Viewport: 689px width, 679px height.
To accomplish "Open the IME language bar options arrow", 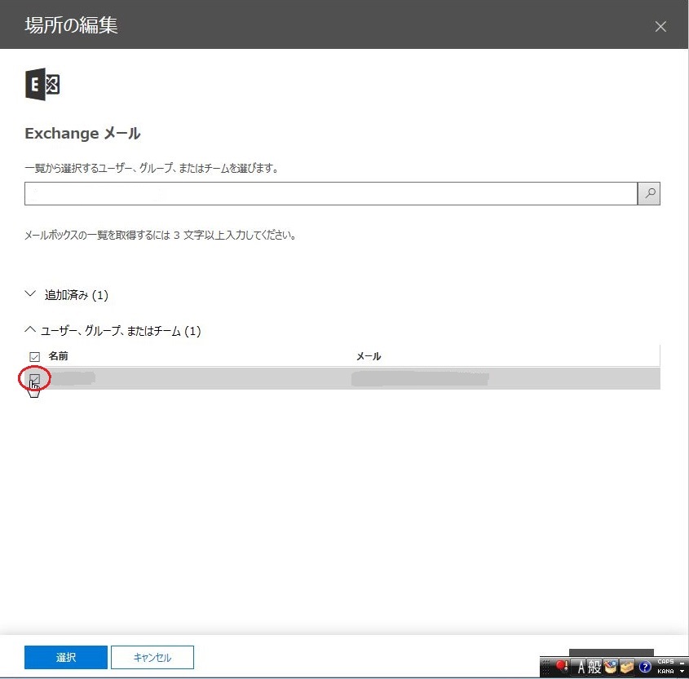I will pos(682,672).
